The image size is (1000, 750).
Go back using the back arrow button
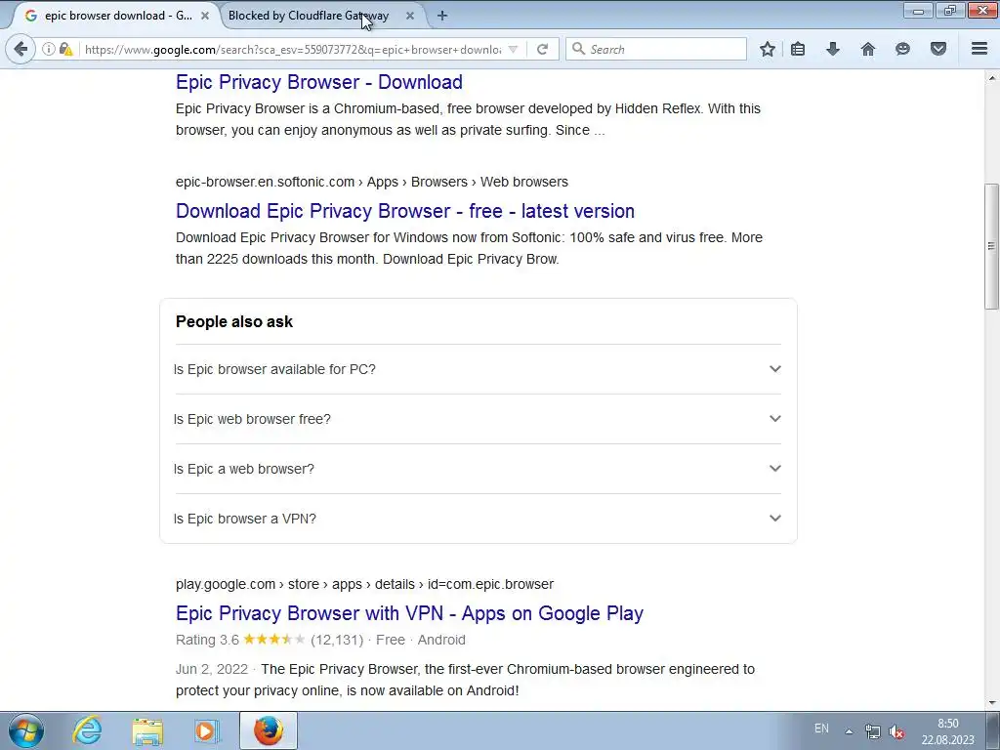[21, 49]
